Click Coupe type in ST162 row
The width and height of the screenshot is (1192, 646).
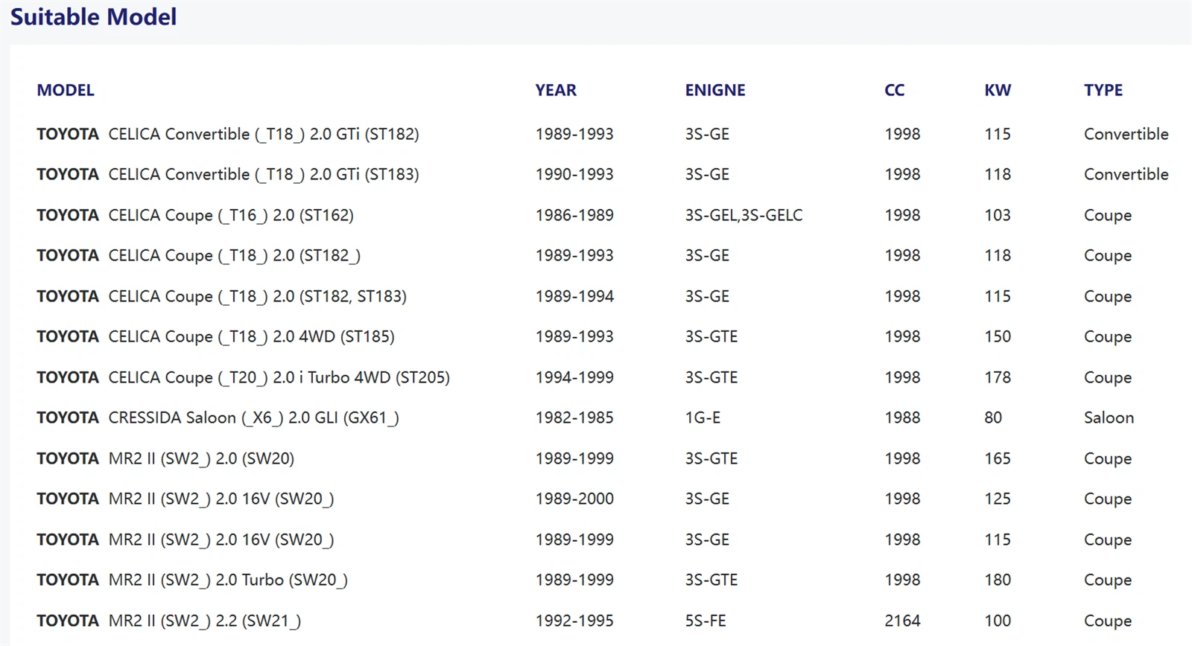pyautogui.click(x=1108, y=215)
